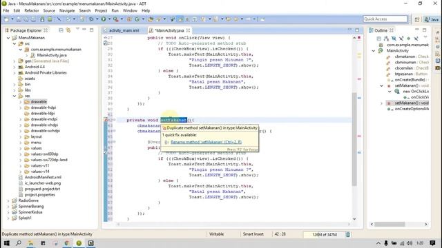Switch to the Java perspective button
The width and height of the screenshot is (442, 248).
point(432,19)
